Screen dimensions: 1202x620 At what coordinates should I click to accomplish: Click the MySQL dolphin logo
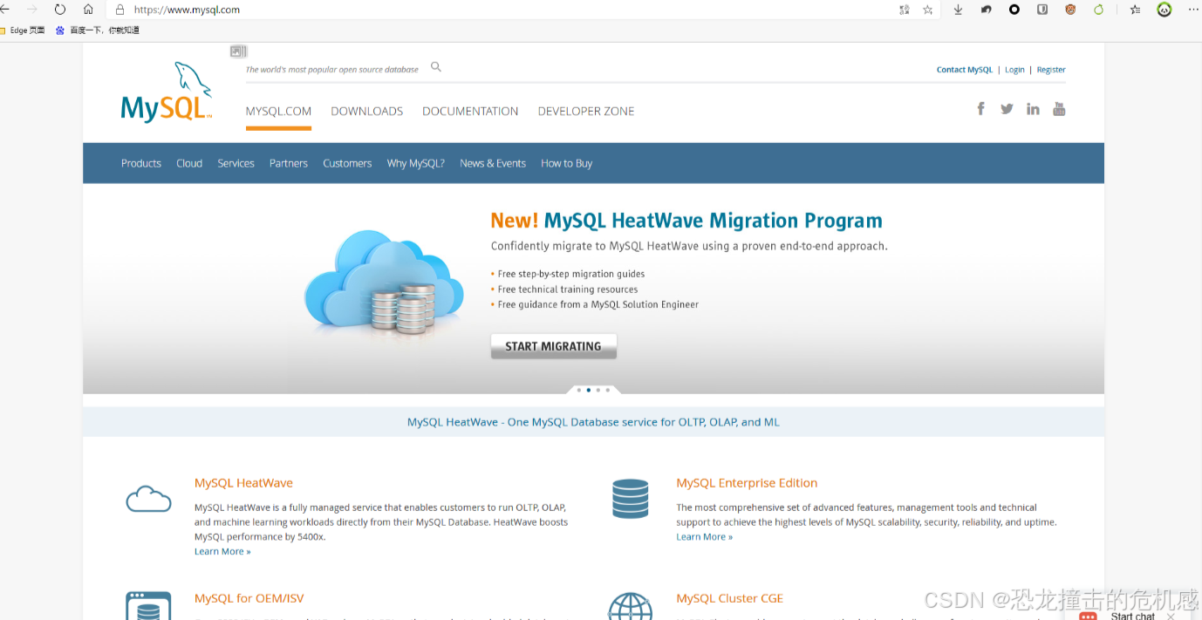coord(167,92)
